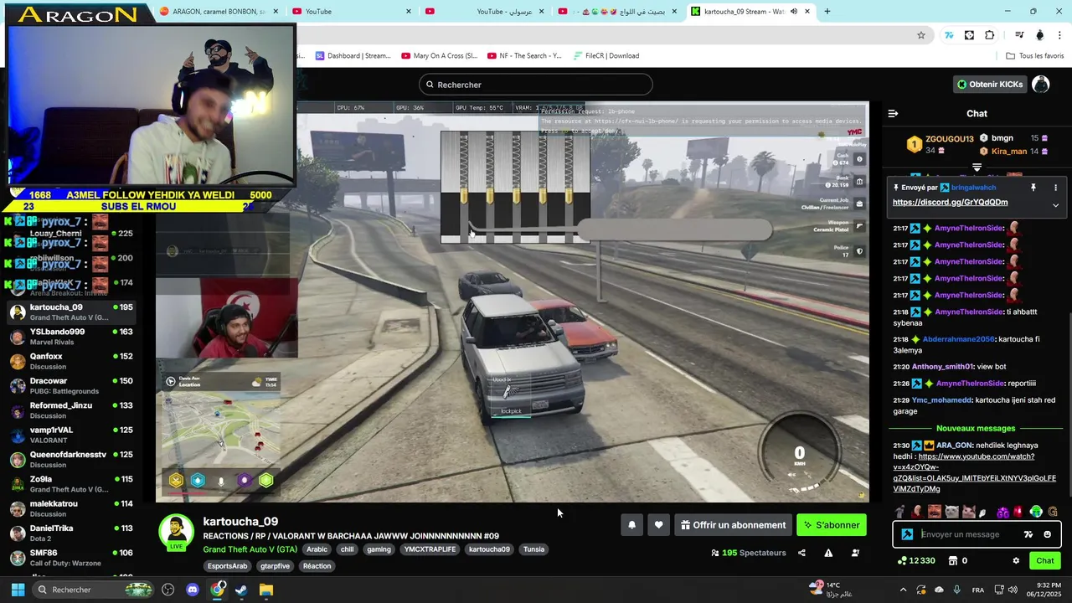The image size is (1072, 603).
Task: Open the 7TV extension in Chrome toolbar
Action: click(949, 35)
